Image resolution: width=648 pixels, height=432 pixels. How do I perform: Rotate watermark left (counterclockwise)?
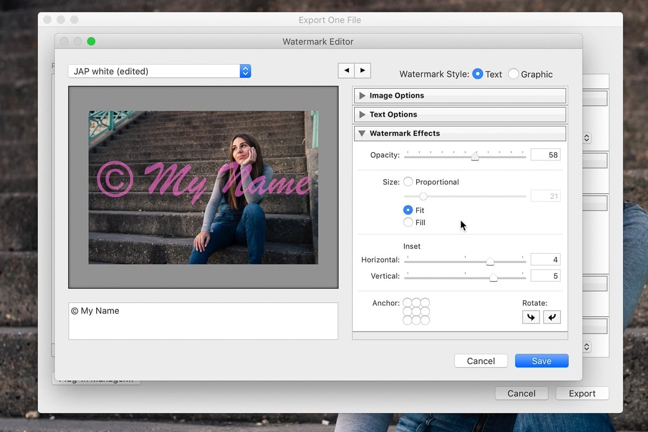[x=531, y=317]
